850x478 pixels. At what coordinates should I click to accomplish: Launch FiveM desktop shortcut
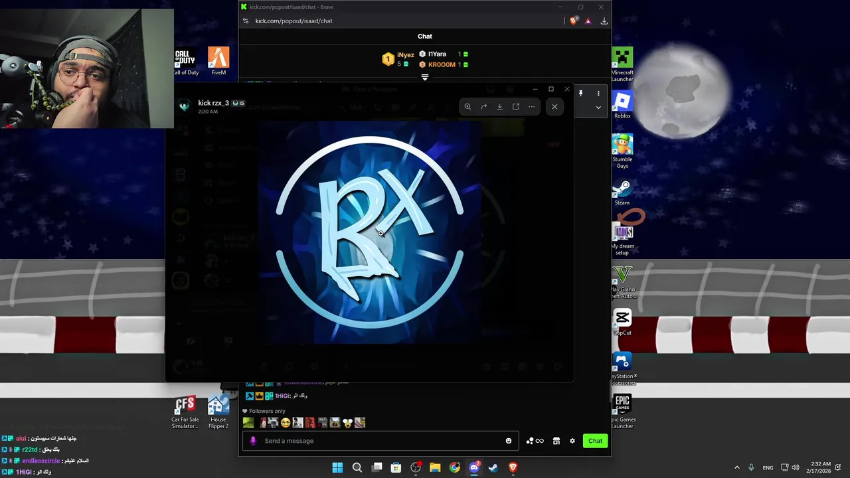pos(218,61)
